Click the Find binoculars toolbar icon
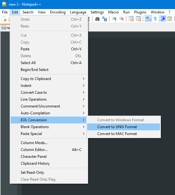Viewport: 175px width, 195px height. pyautogui.click(x=97, y=19)
